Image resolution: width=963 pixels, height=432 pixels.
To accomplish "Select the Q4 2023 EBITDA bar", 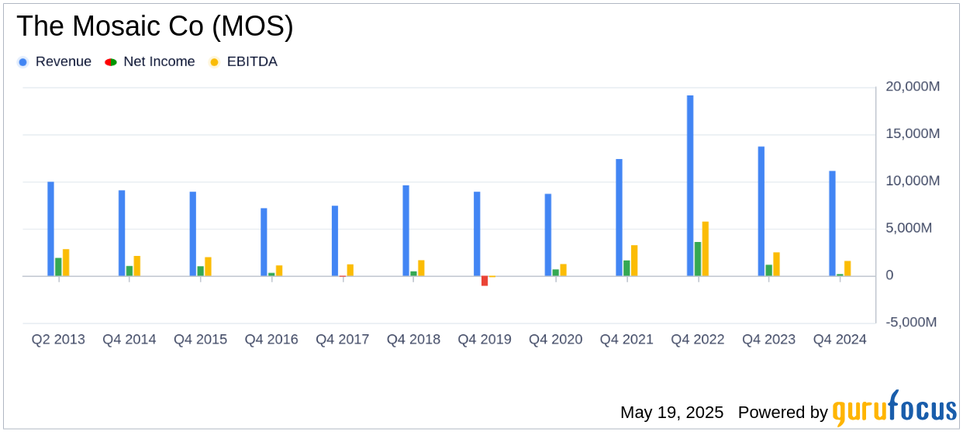I will pos(777,264).
